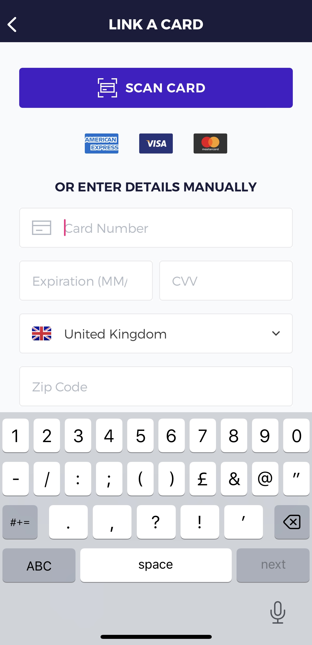Viewport: 312px width, 645px height.
Task: Tap the card icon in Card Number field
Action: (42, 228)
